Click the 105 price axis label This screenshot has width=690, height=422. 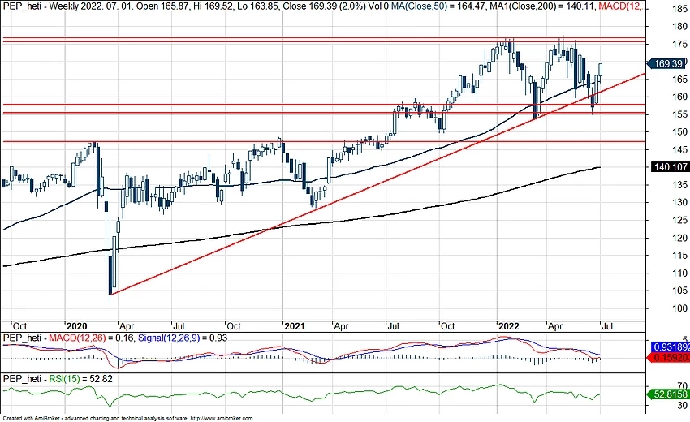click(680, 291)
